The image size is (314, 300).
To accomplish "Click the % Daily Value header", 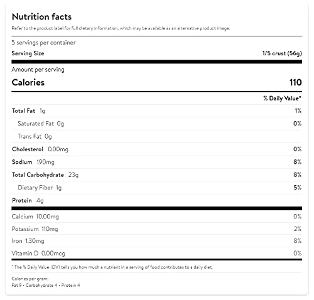I will [x=282, y=99].
